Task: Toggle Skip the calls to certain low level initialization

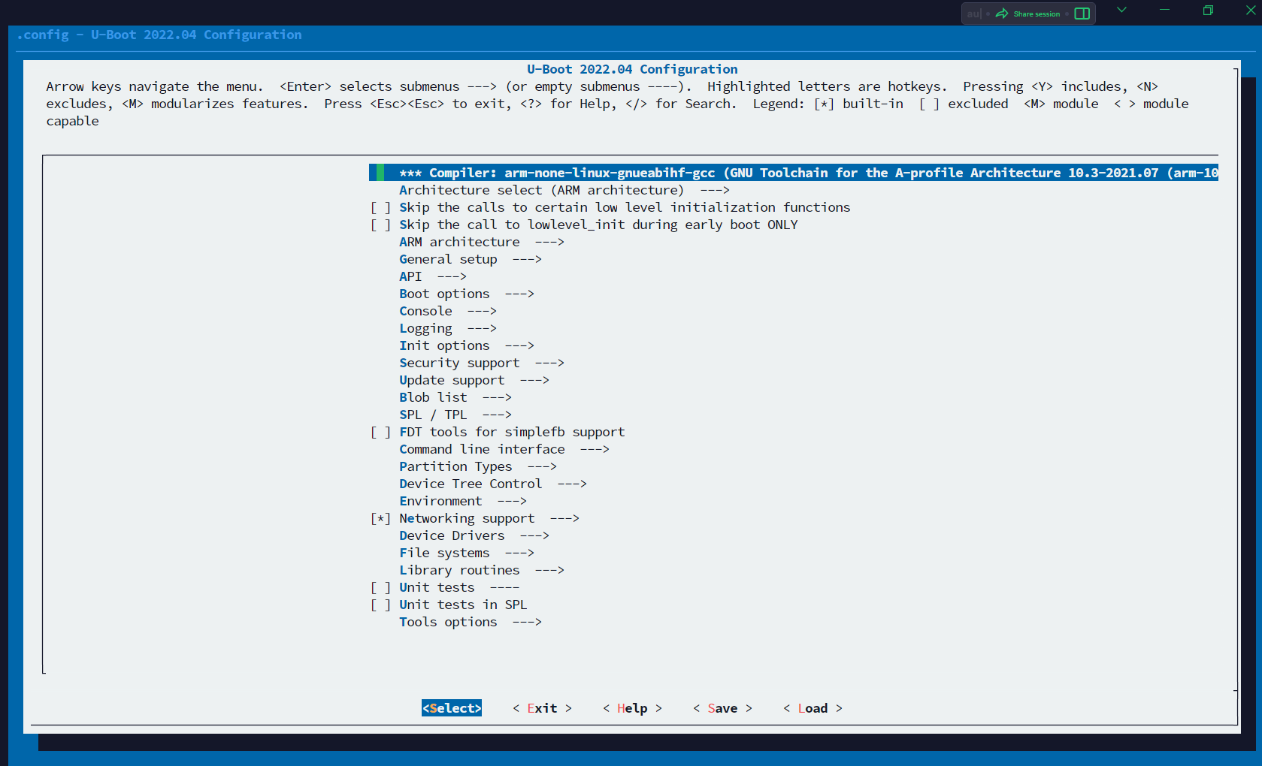Action: pos(380,208)
